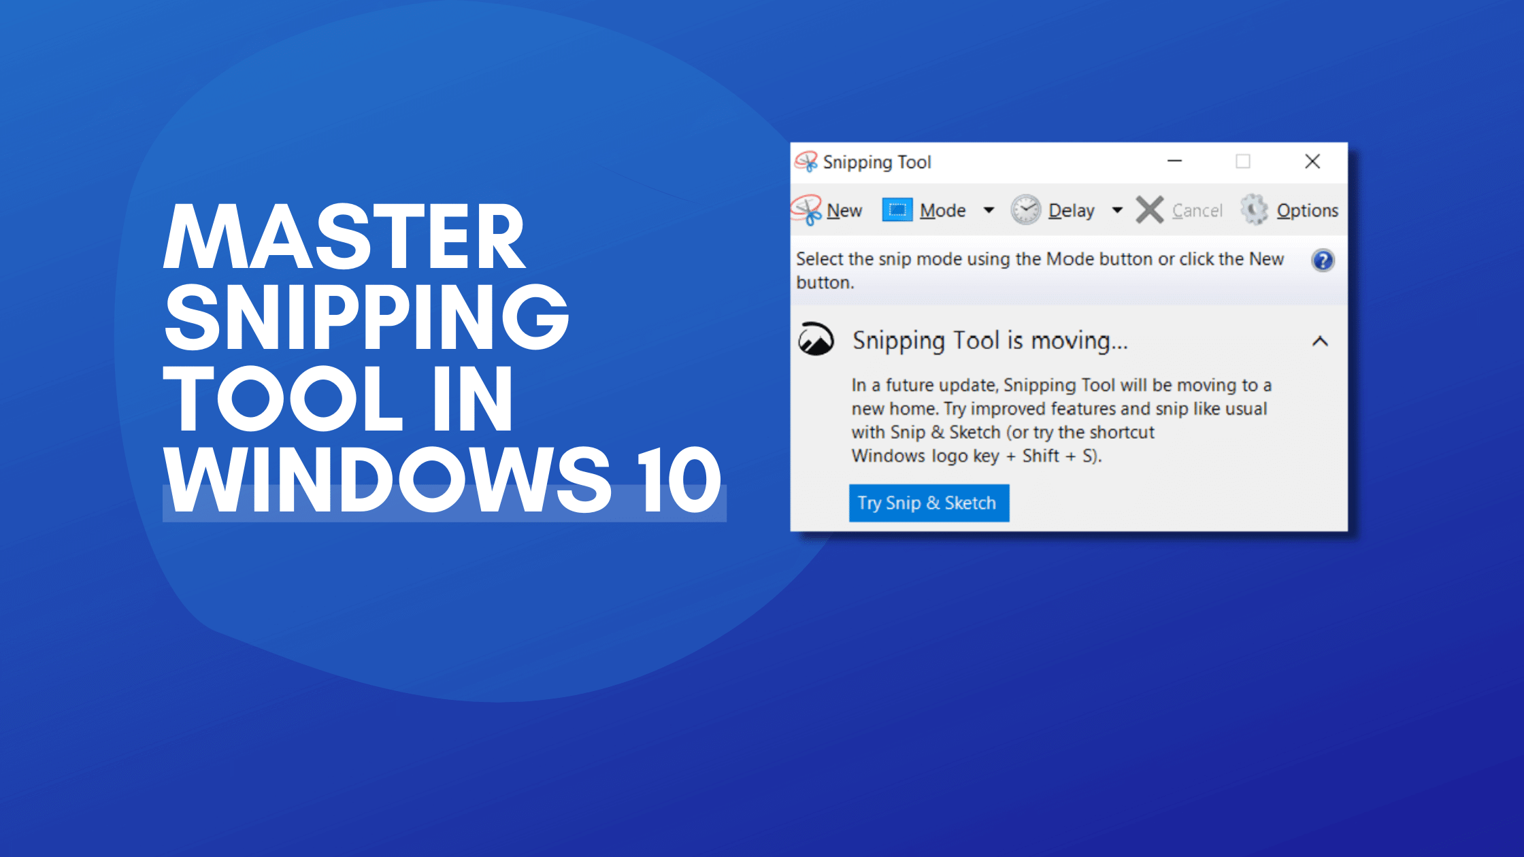Click the blue Mode rectangle icon
The width and height of the screenshot is (1524, 857).
pyautogui.click(x=897, y=210)
